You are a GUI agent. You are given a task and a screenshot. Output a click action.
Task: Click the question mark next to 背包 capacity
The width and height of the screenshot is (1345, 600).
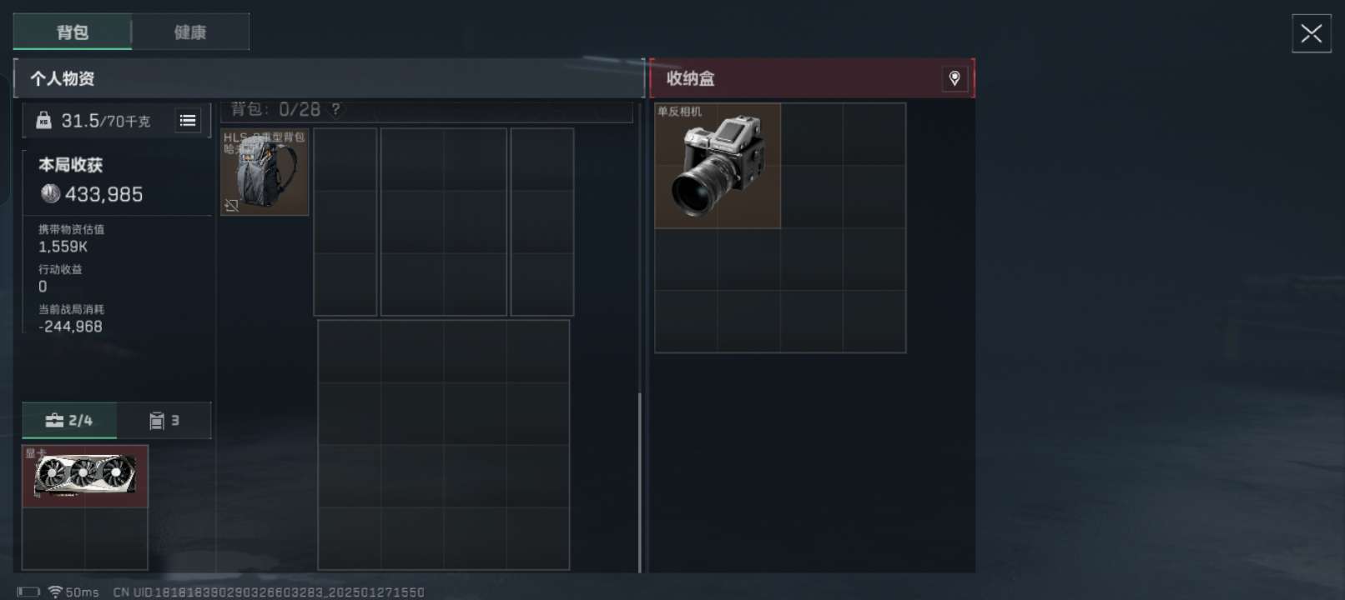(x=335, y=109)
